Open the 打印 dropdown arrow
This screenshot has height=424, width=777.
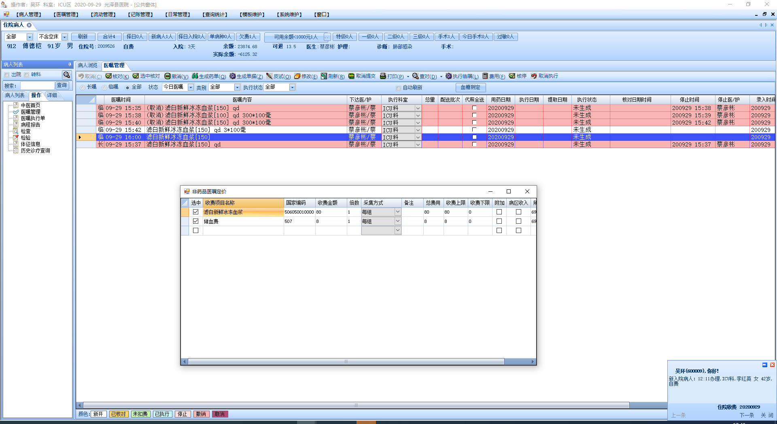(408, 76)
